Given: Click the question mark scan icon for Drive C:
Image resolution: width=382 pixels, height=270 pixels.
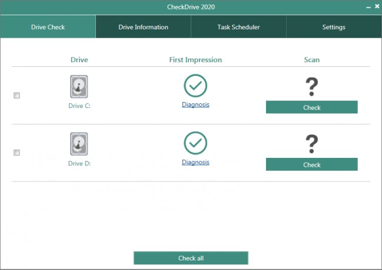Looking at the screenshot, I should click(x=311, y=87).
